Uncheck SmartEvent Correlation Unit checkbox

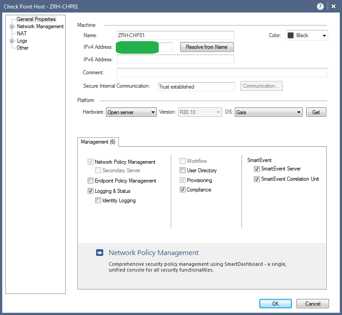click(257, 179)
